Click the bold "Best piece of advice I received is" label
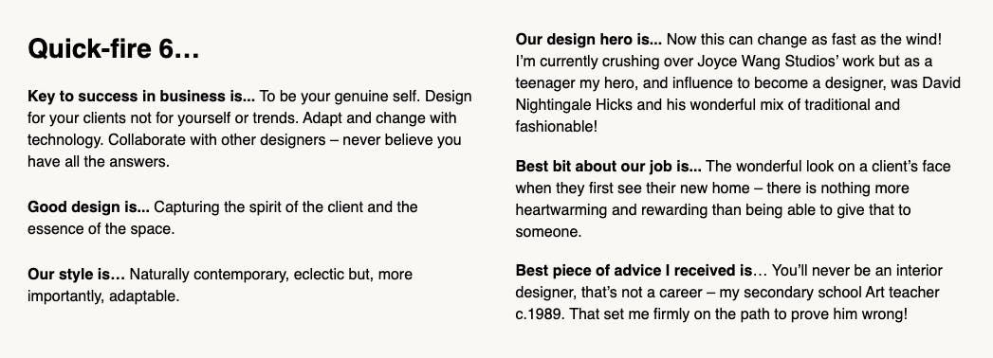993x358 pixels. tap(634, 271)
